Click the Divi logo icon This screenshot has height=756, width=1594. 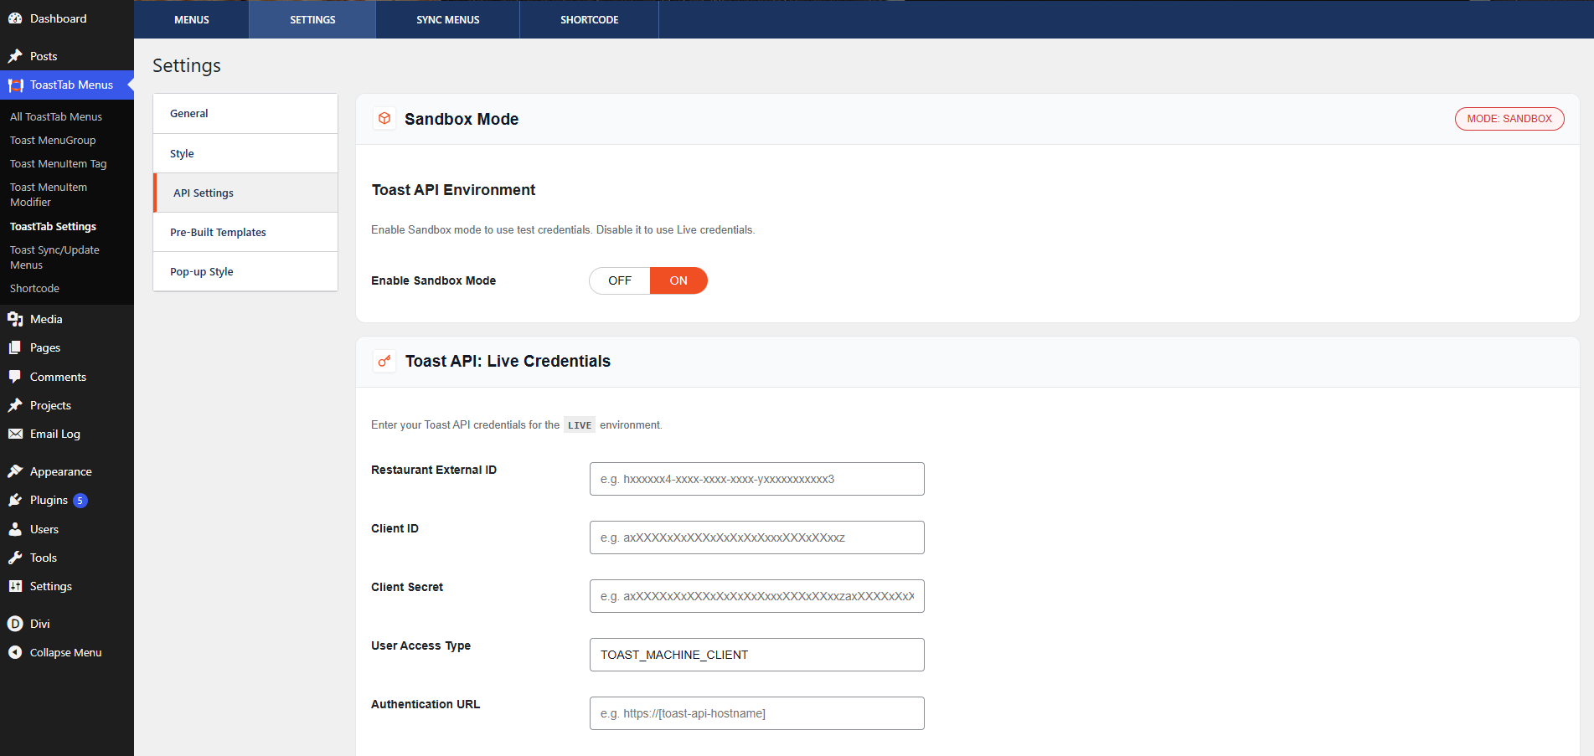[x=15, y=624]
